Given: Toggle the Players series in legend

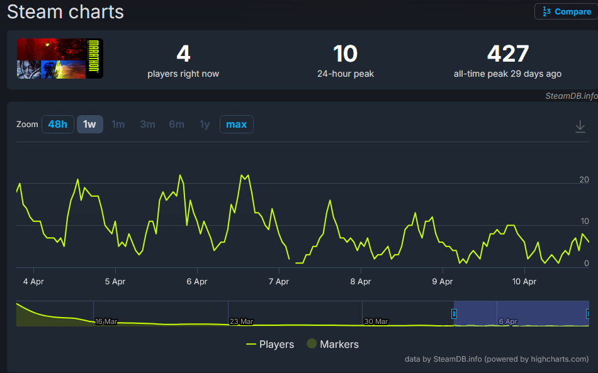Looking at the screenshot, I should 270,345.
